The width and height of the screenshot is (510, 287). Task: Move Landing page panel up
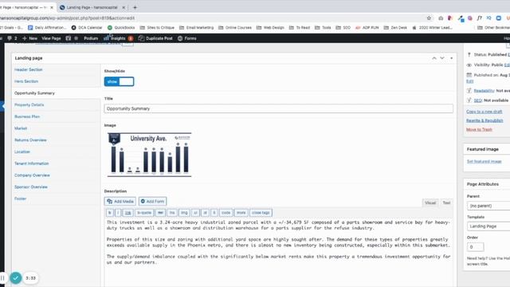(x=434, y=58)
